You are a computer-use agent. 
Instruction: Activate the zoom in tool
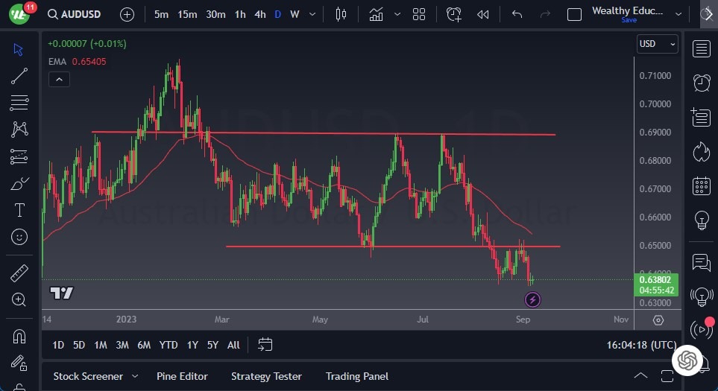19,299
